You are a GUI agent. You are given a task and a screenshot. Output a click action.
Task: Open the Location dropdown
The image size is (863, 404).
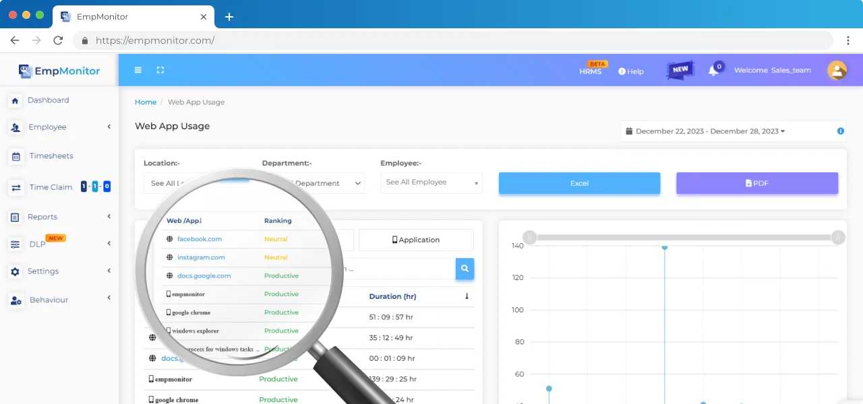coord(195,183)
